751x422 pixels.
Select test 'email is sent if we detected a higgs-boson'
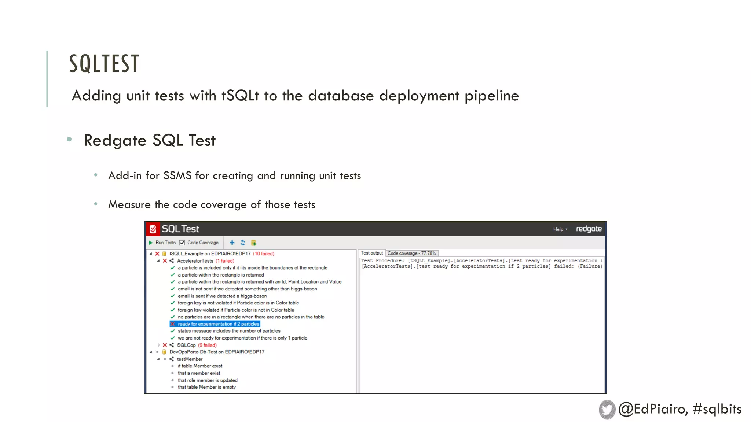click(222, 296)
